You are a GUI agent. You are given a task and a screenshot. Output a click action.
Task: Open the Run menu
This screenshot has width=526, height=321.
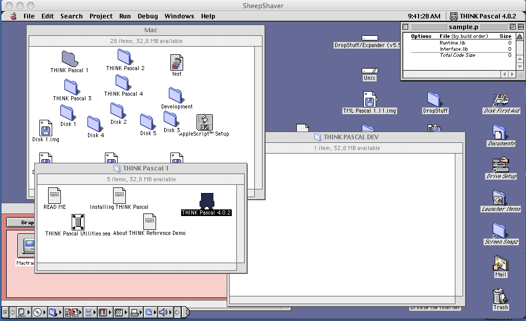(x=125, y=16)
